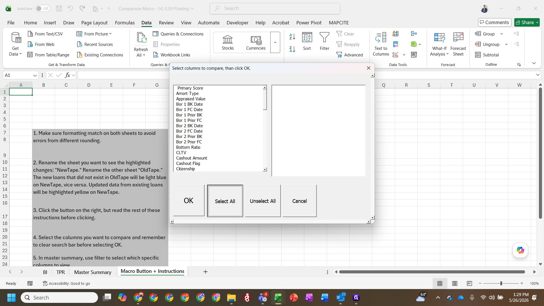This screenshot has width=544, height=306.
Task: Click Existing Connections icon
Action: [80, 55]
